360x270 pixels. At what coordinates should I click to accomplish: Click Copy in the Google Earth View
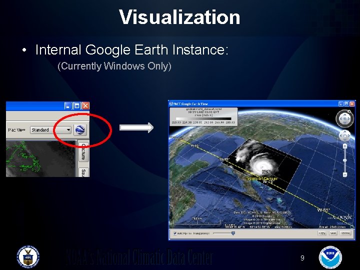coord(322,233)
